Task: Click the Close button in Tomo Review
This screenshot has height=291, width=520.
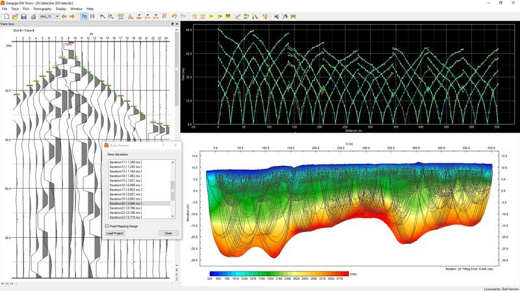Action: click(x=168, y=233)
